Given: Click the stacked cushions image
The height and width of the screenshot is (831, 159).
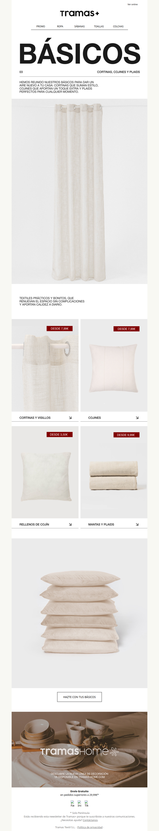Looking at the screenshot, I should [79, 613].
